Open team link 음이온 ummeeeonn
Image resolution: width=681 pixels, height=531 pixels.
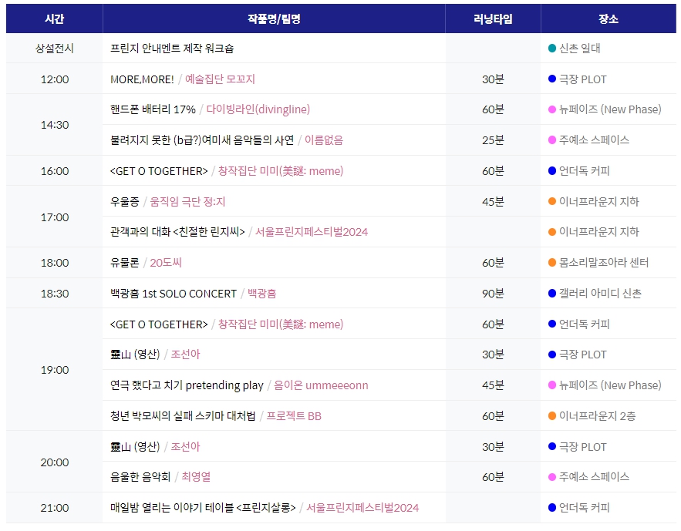coord(321,385)
